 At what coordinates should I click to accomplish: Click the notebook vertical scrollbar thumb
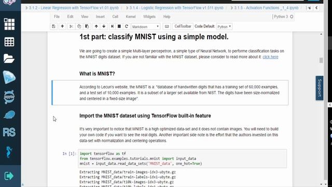coord(321,60)
